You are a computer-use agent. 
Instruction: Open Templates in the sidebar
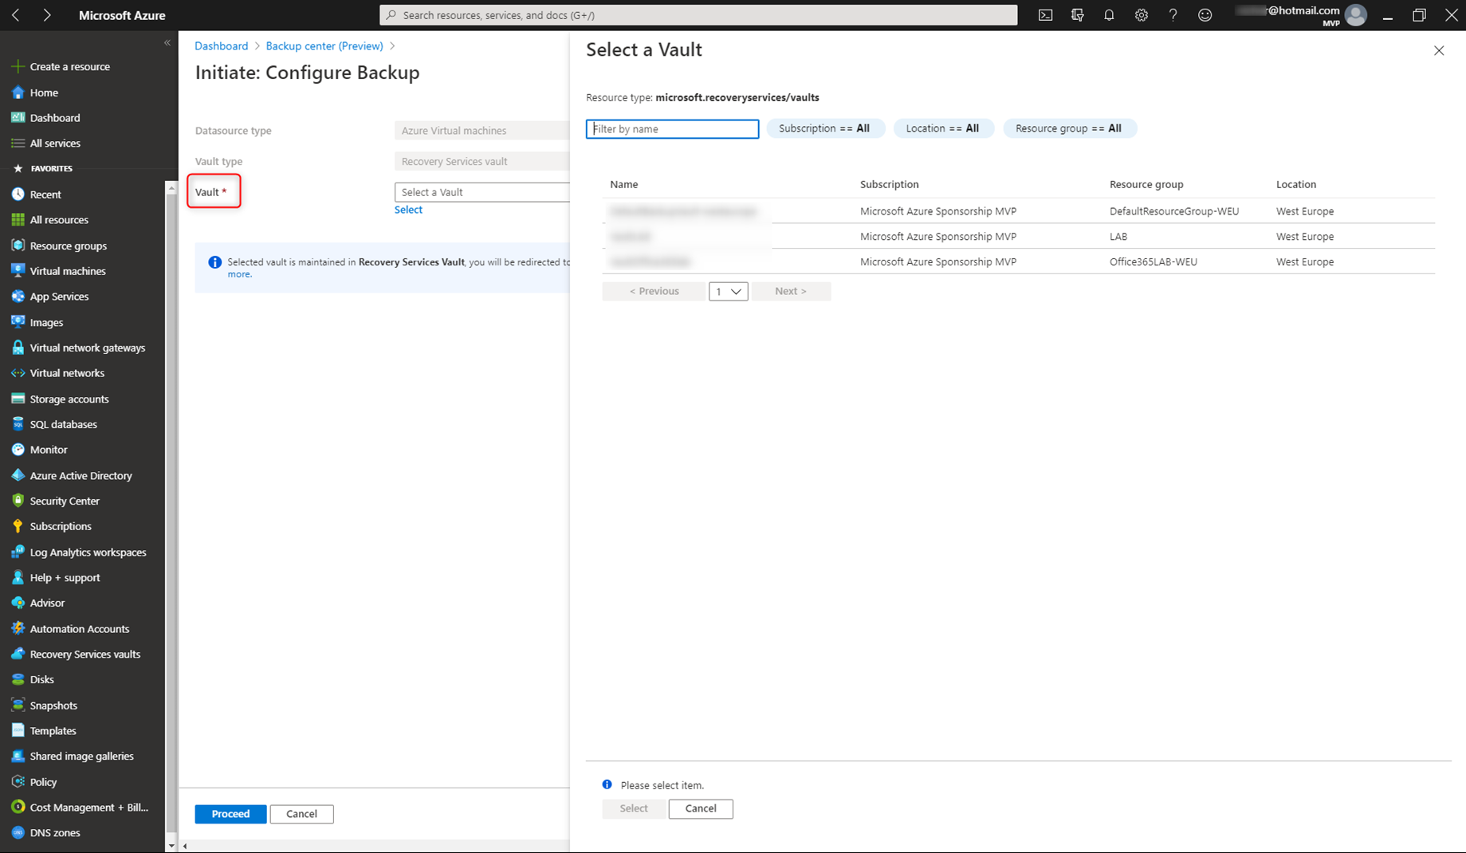[x=53, y=730]
